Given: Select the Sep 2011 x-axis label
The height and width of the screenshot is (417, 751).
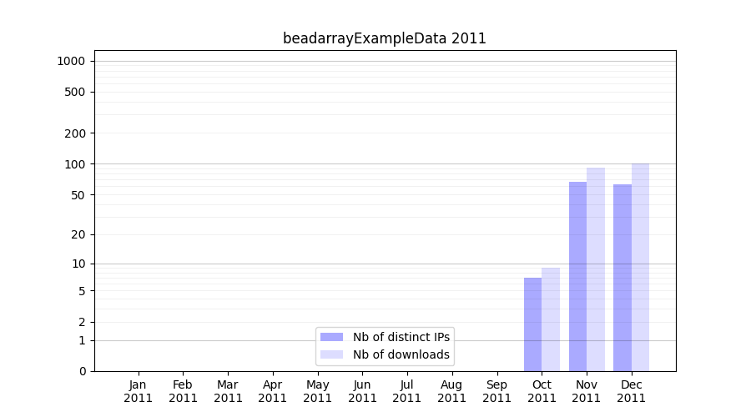Looking at the screenshot, I should [496, 391].
